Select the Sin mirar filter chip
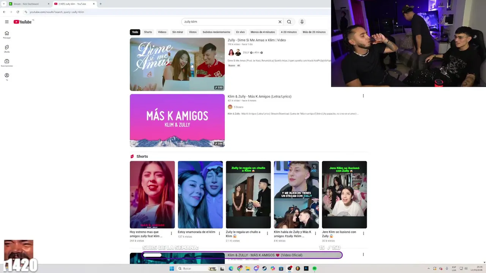 [x=178, y=32]
